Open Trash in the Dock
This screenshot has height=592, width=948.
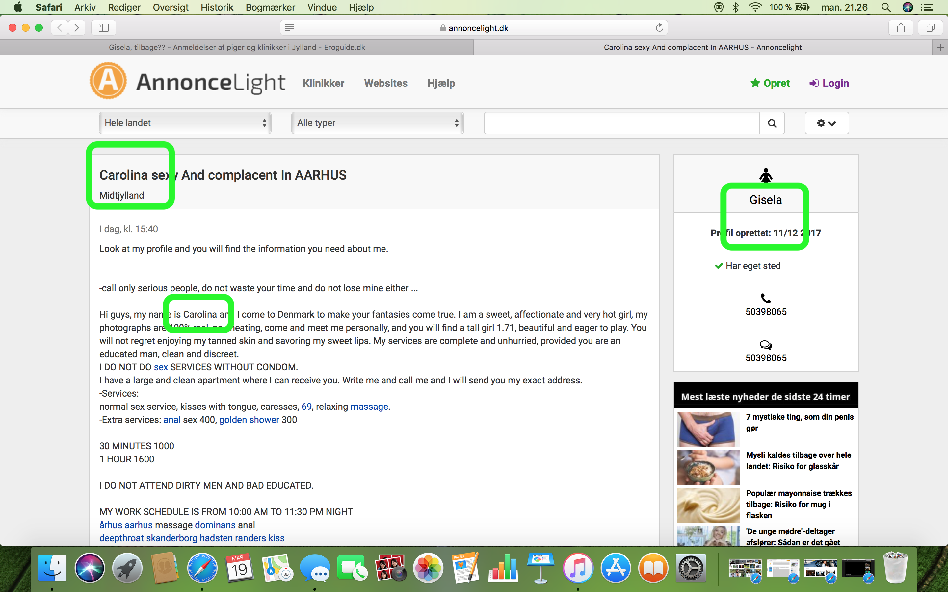tap(895, 568)
